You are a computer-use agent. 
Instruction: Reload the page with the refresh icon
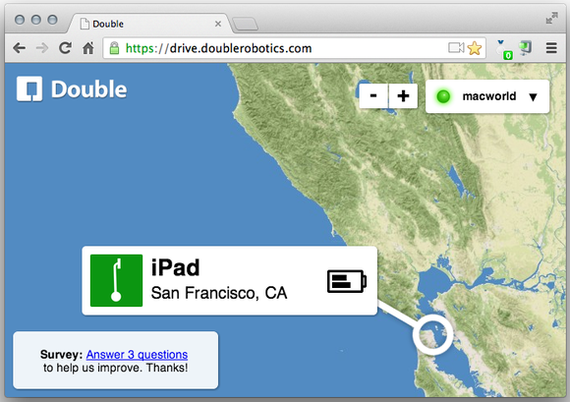coord(65,47)
